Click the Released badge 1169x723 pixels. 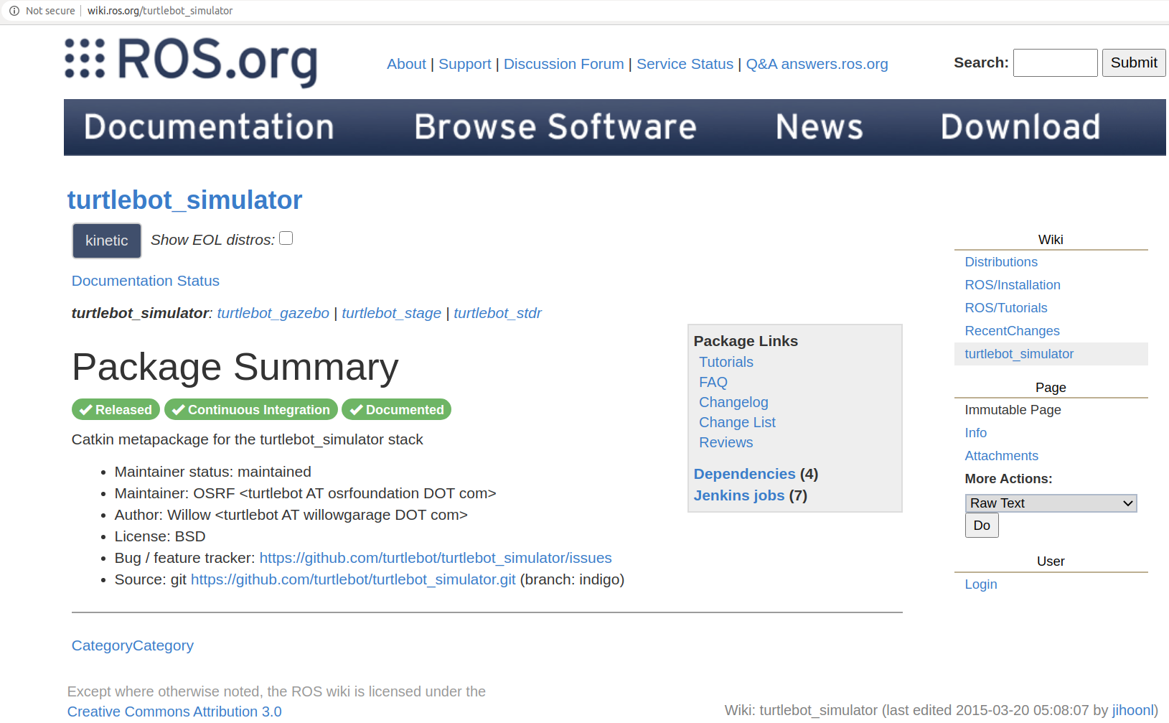coord(116,409)
